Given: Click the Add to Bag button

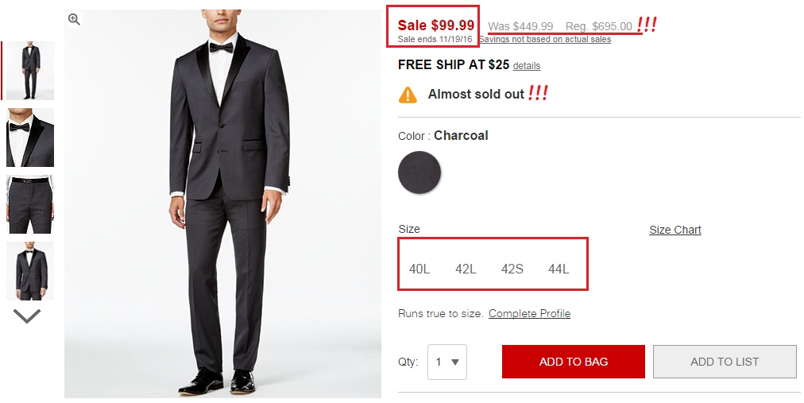Looking at the screenshot, I should [x=573, y=362].
